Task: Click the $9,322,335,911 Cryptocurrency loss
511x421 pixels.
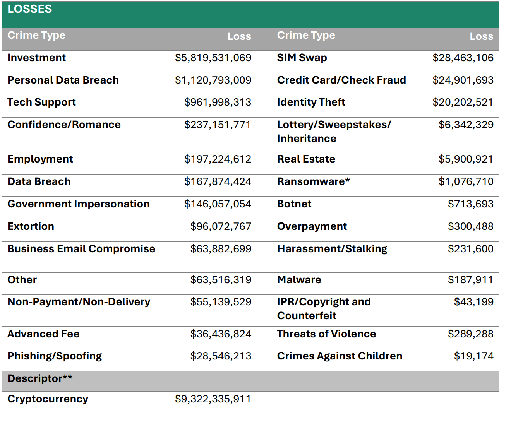Action: coord(213,399)
